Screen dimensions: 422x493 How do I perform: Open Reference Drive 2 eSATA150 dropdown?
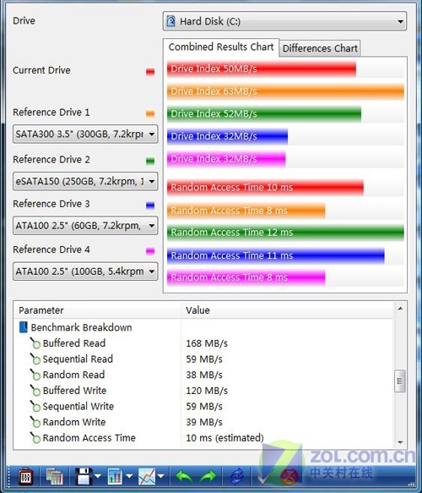coord(85,182)
